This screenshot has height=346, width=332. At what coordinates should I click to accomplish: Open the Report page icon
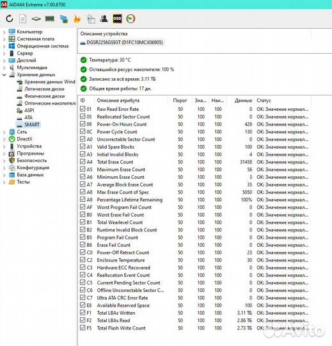click(23, 19)
